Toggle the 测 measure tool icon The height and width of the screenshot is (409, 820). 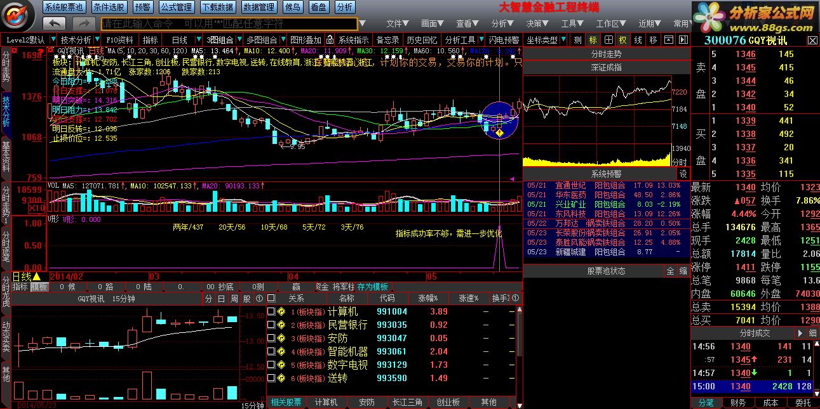[577, 39]
